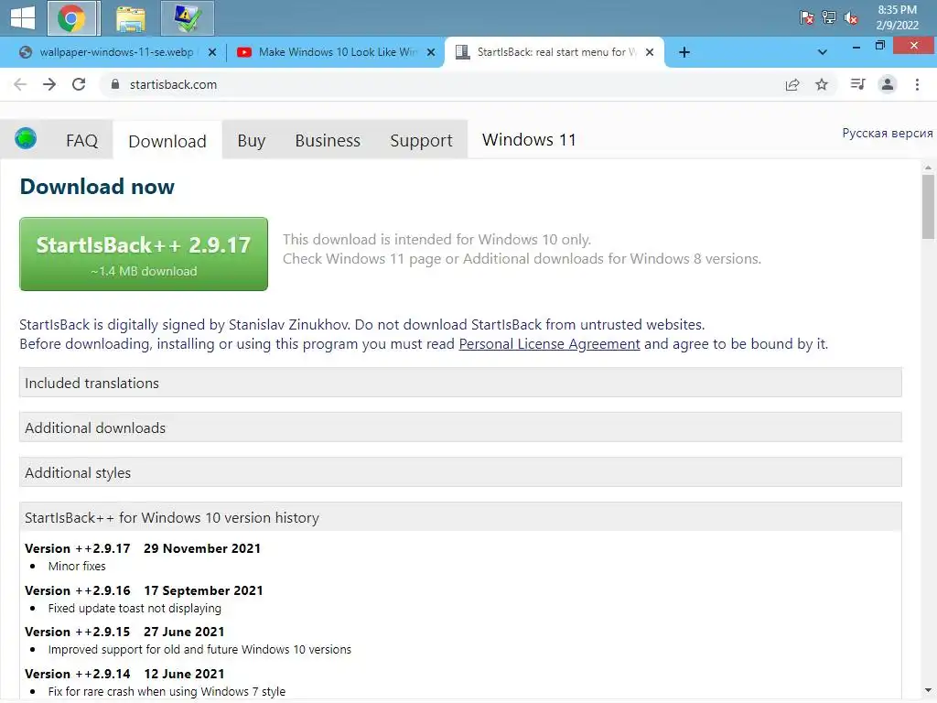Click the Download now heading
This screenshot has height=703, width=937.
click(x=97, y=187)
